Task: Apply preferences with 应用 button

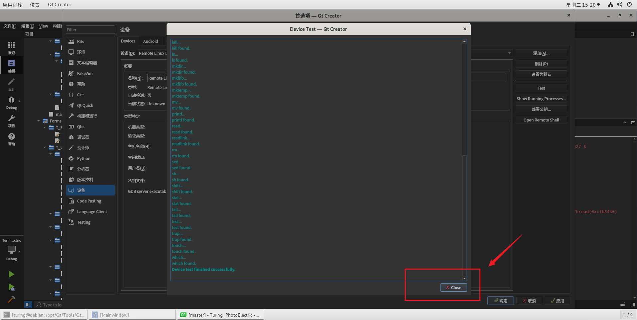Action: click(x=558, y=301)
